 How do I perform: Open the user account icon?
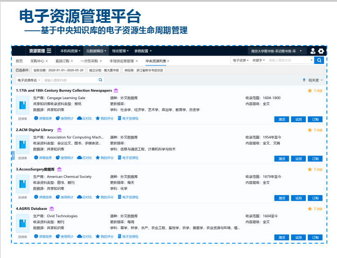[x=313, y=51]
